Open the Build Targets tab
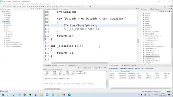173x97 pixels. (154, 9)
